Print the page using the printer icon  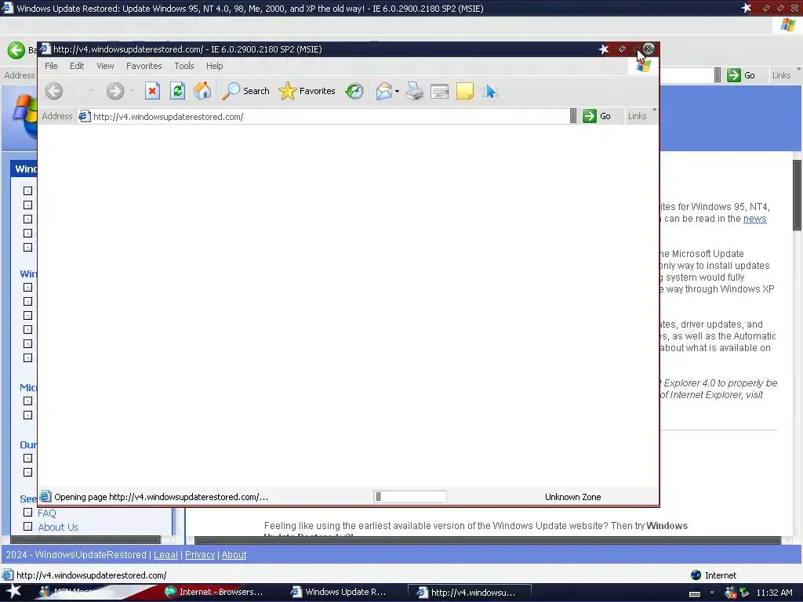pos(414,91)
